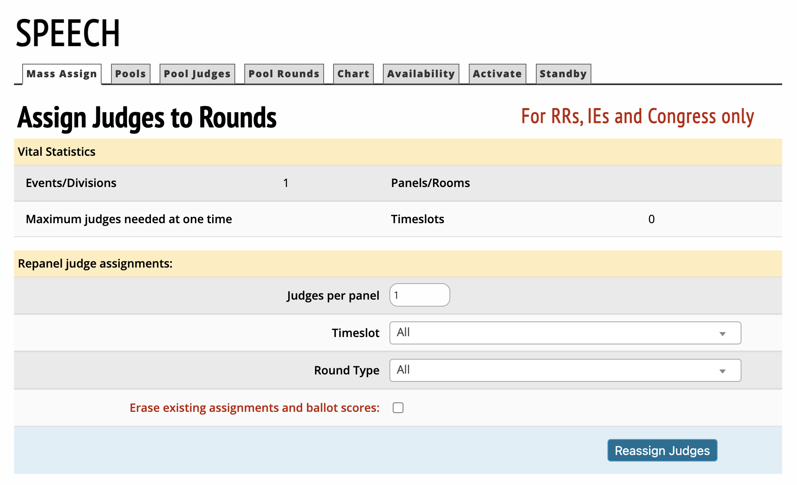Image resolution: width=797 pixels, height=485 pixels.
Task: Click the SPEECH page title
Action: pyautogui.click(x=68, y=33)
